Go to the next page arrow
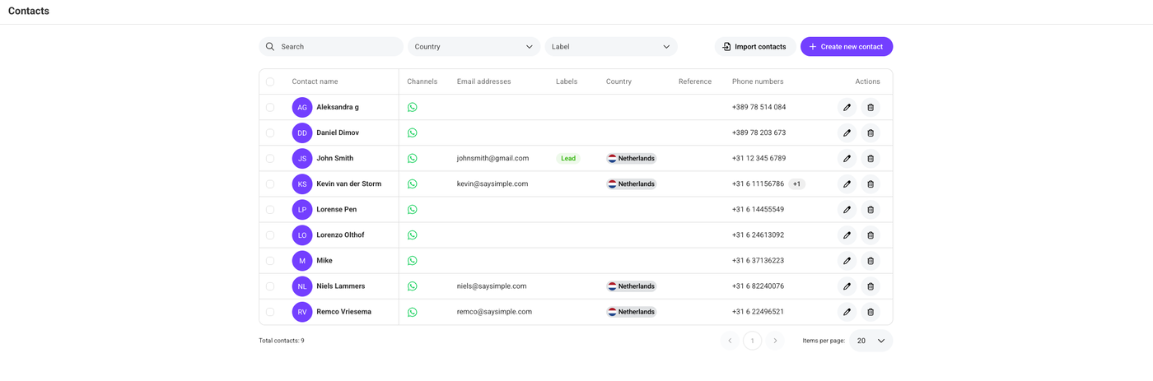The width and height of the screenshot is (1153, 381). pyautogui.click(x=775, y=341)
